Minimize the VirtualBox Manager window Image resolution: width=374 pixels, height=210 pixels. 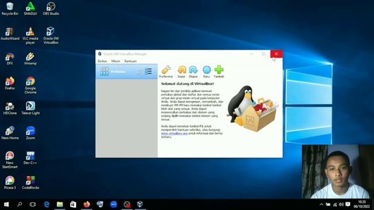[251, 54]
